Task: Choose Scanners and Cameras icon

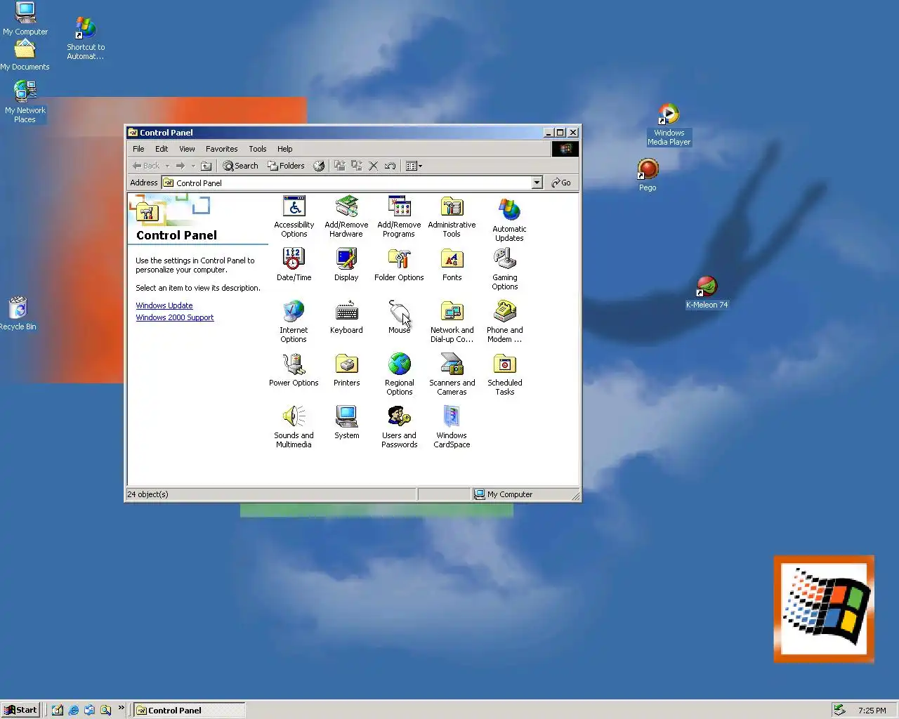Action: pyautogui.click(x=452, y=364)
